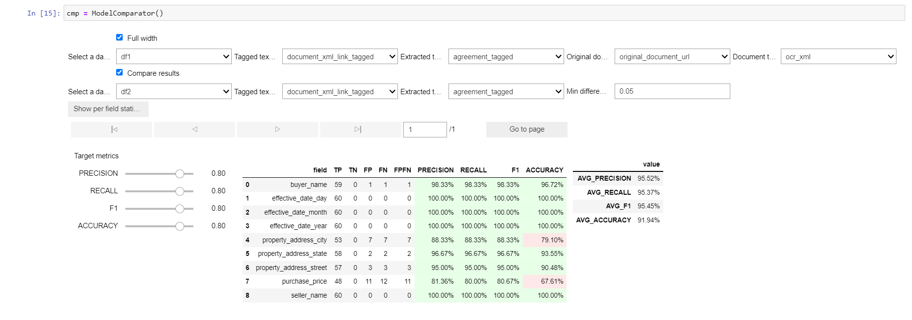Screen dimensions: 912x320
Task: Go to first page navigation button
Action: click(111, 130)
